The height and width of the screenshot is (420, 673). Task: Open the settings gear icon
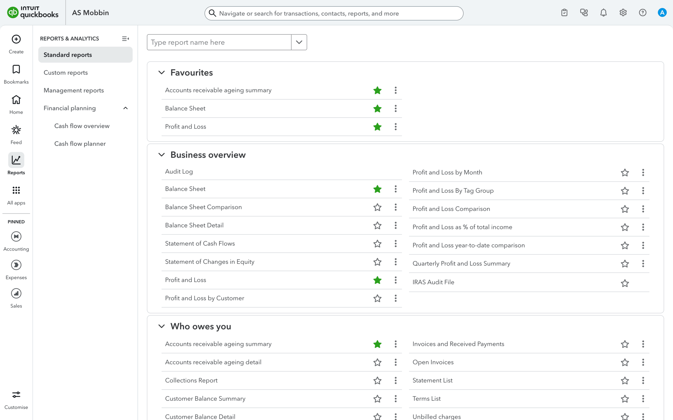(623, 13)
